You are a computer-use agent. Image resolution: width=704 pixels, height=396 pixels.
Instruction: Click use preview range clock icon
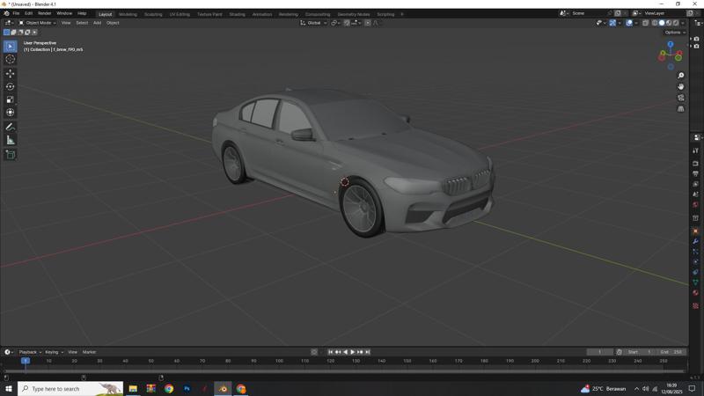tap(620, 352)
